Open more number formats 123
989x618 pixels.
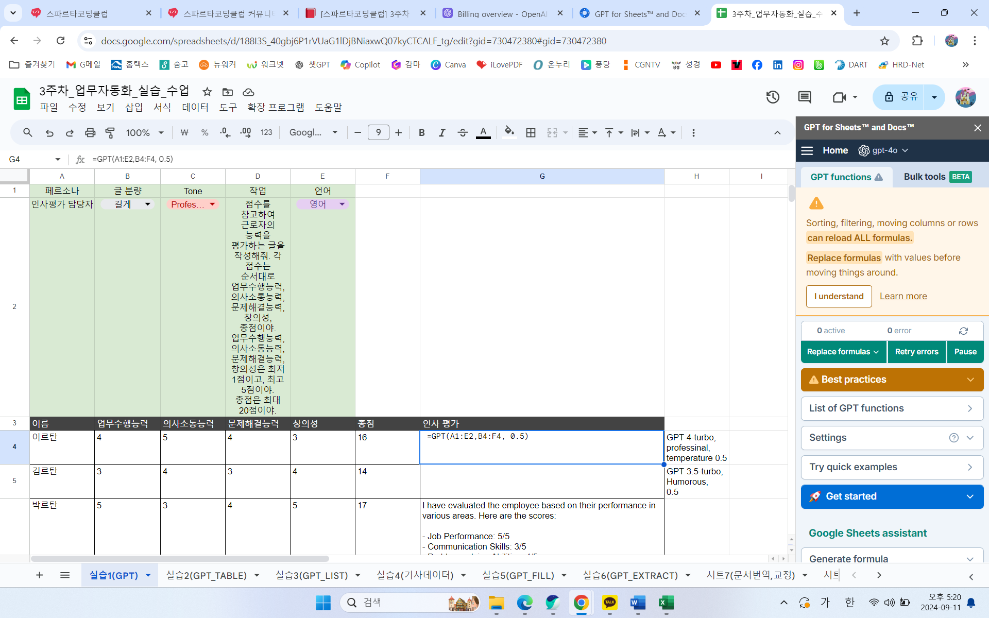tap(266, 133)
